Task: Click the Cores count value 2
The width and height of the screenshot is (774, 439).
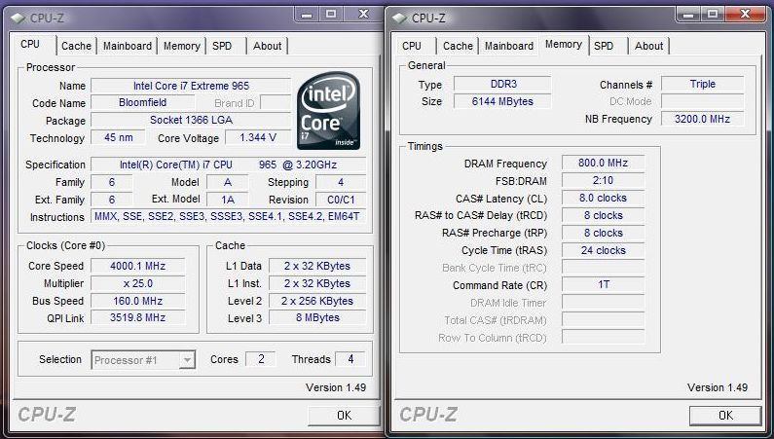Action: click(x=261, y=359)
